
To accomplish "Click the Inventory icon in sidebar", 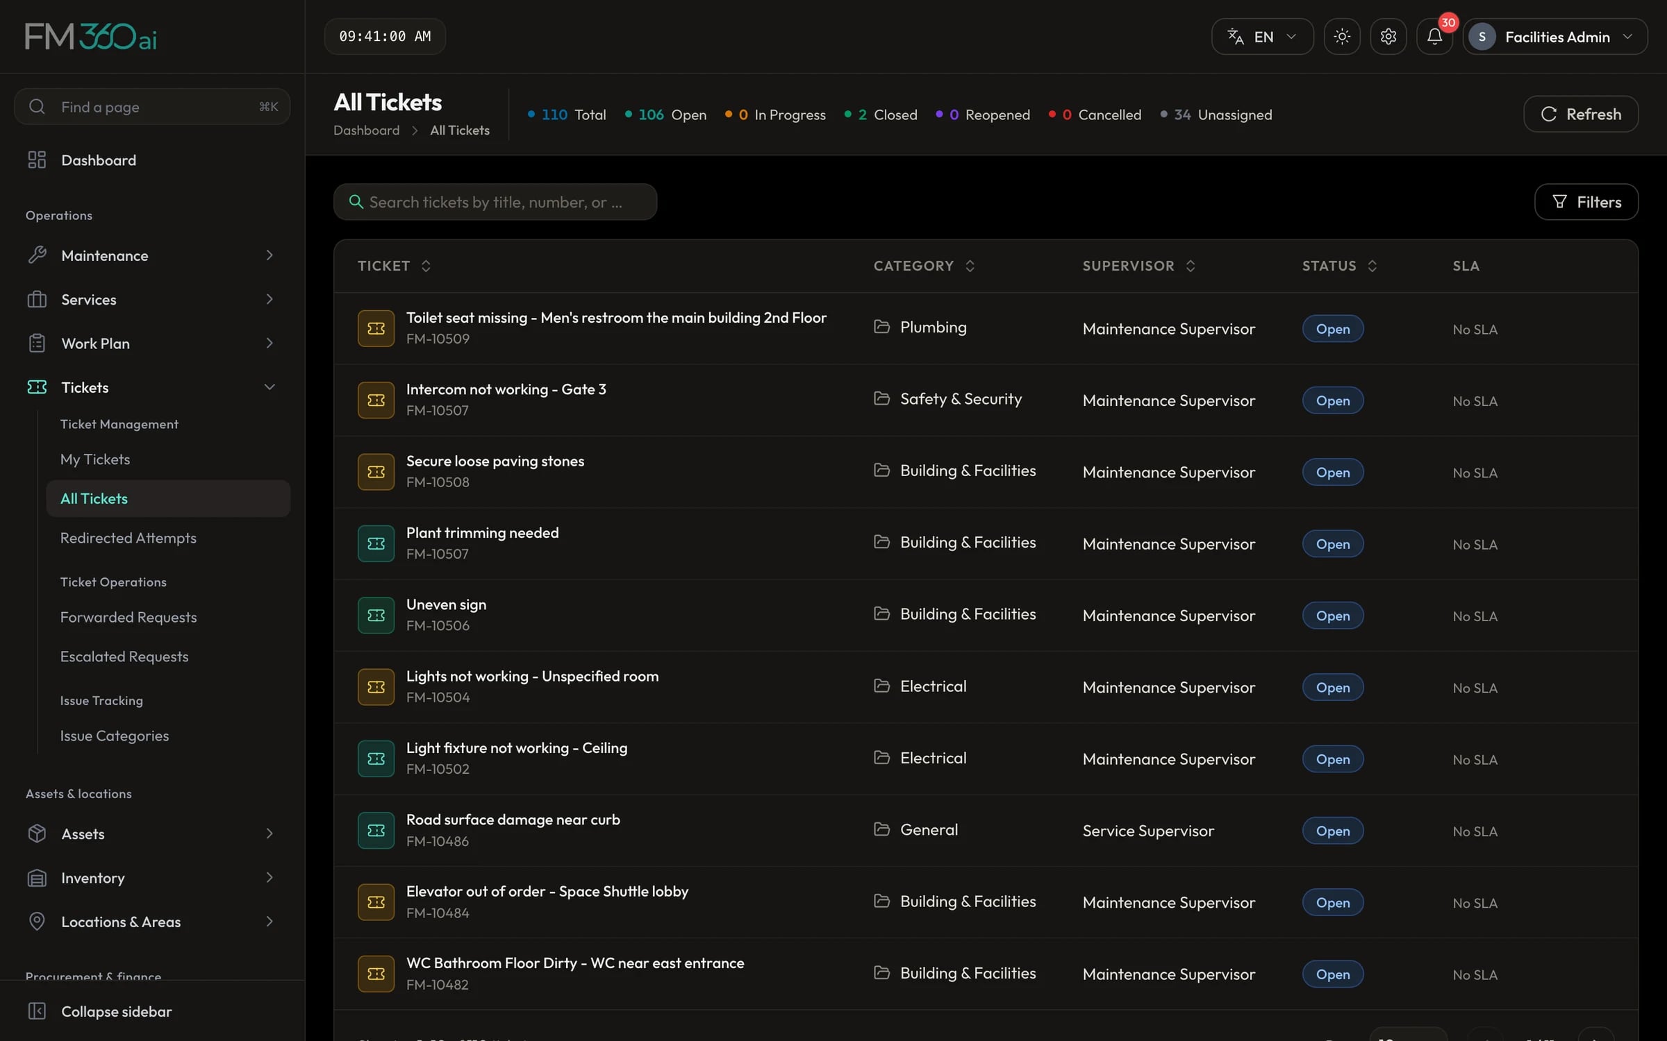I will tap(37, 878).
